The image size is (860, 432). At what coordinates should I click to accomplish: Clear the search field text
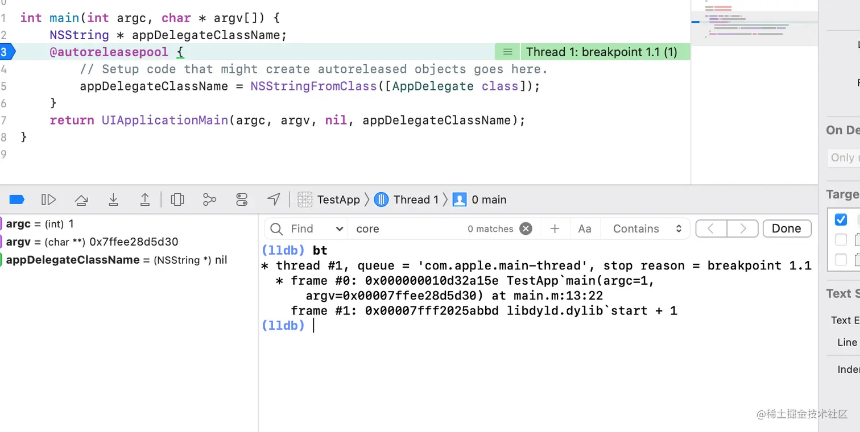526,229
